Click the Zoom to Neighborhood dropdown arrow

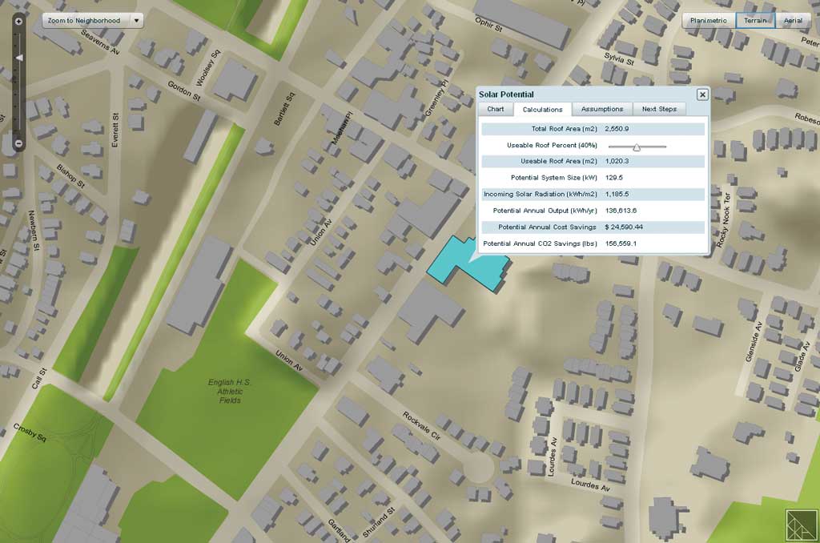(136, 20)
